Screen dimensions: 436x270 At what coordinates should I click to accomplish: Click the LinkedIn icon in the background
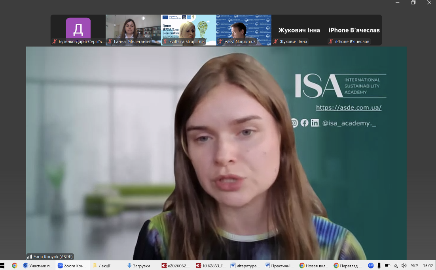[x=315, y=123]
